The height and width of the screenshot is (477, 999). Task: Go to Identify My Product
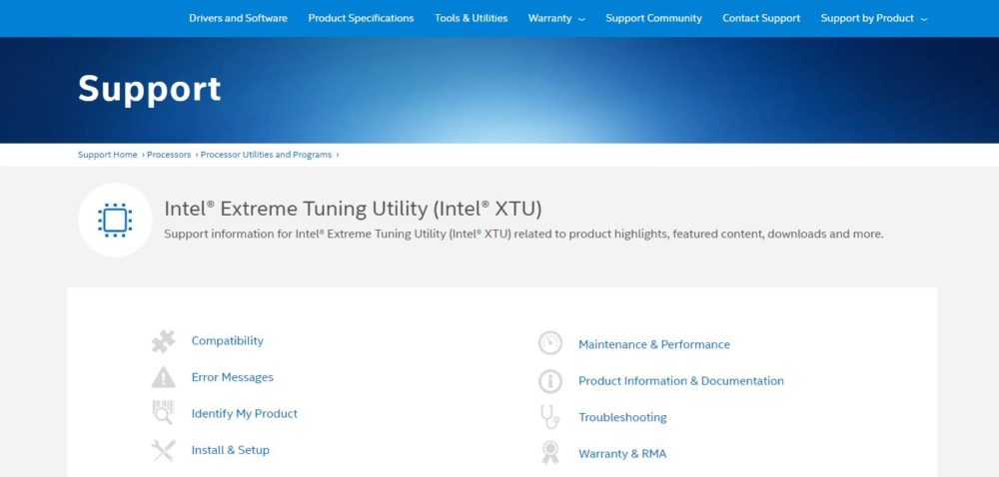pyautogui.click(x=245, y=413)
